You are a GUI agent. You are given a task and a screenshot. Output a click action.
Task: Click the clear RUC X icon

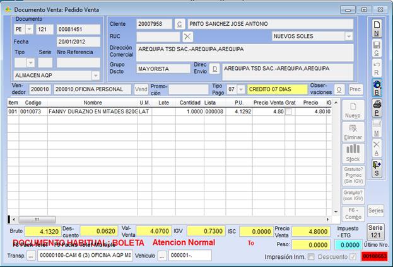187,37
